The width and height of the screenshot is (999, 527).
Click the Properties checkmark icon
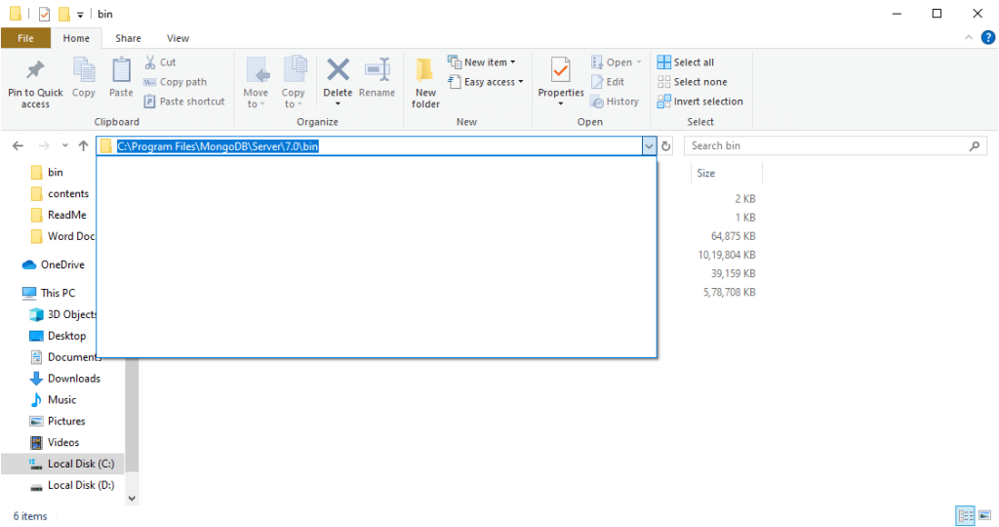(561, 70)
